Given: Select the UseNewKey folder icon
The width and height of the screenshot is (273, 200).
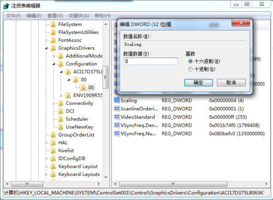Looking at the screenshot, I should [61, 127].
